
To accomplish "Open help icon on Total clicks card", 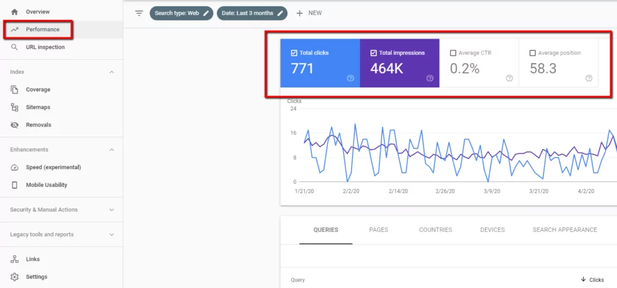I will (x=350, y=78).
